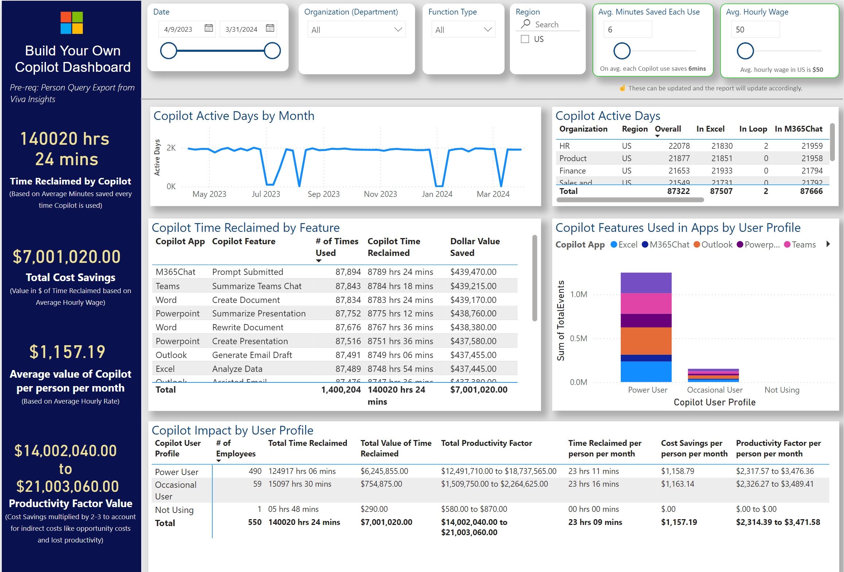Screen dimensions: 844x572
Task: Click the Microsoft logo in sidebar
Action: coord(71,23)
